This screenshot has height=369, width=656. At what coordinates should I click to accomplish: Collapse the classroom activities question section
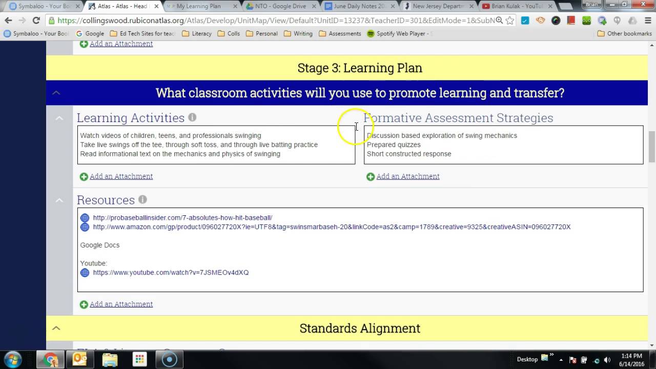pos(56,93)
